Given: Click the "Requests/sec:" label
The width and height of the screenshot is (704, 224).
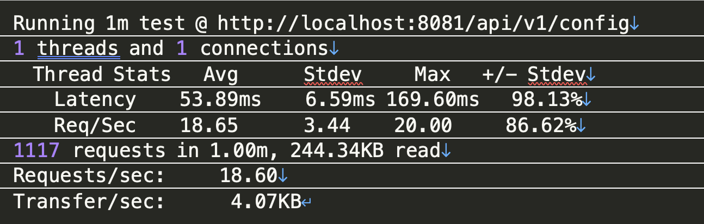Looking at the screenshot, I should coord(88,176).
